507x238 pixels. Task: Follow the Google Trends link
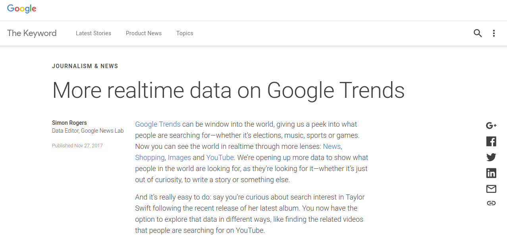coord(158,124)
